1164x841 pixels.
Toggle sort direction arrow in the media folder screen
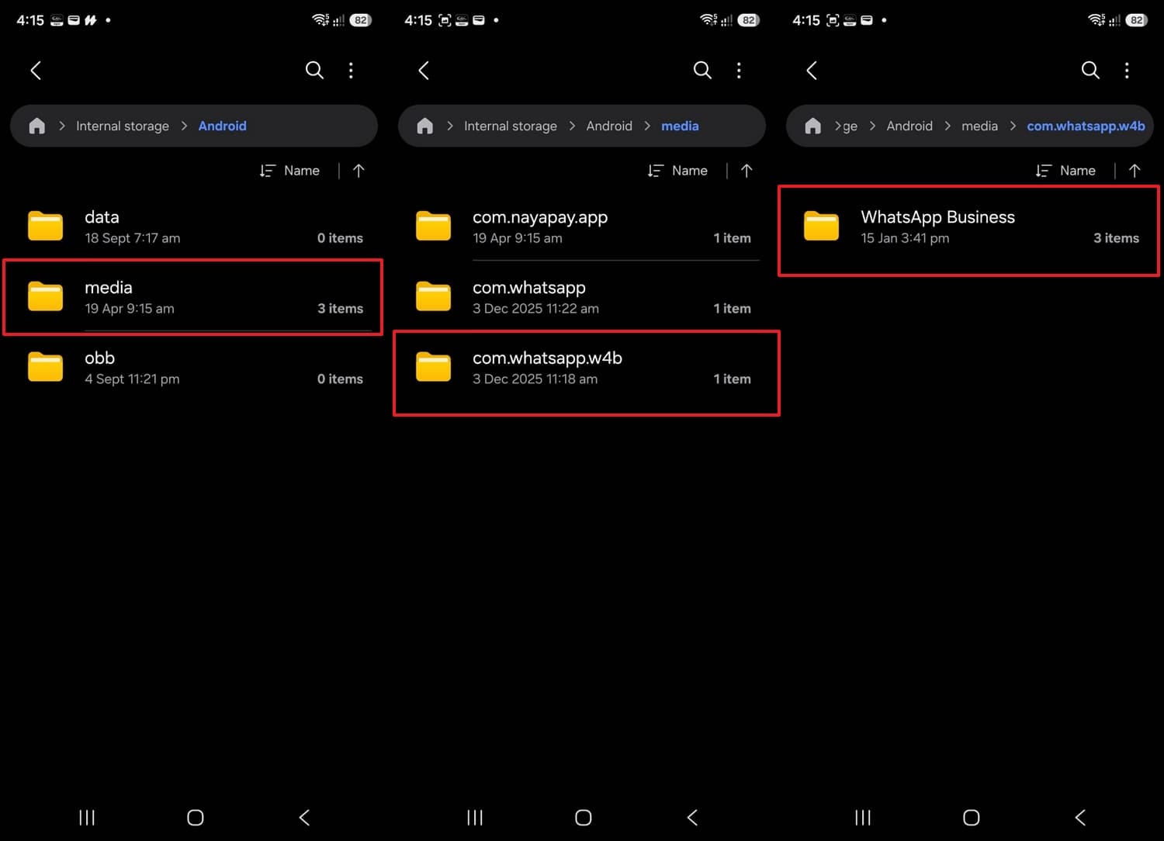pyautogui.click(x=747, y=171)
